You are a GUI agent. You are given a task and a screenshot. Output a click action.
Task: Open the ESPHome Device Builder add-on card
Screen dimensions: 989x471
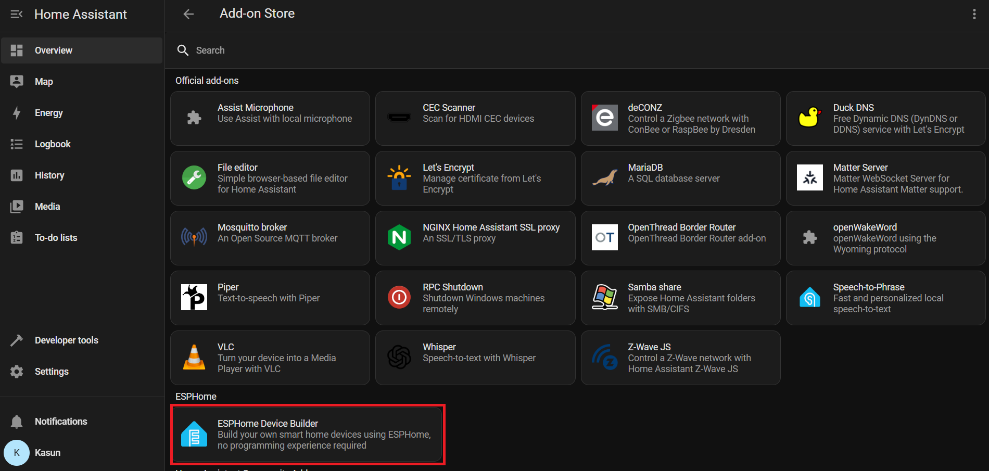308,434
